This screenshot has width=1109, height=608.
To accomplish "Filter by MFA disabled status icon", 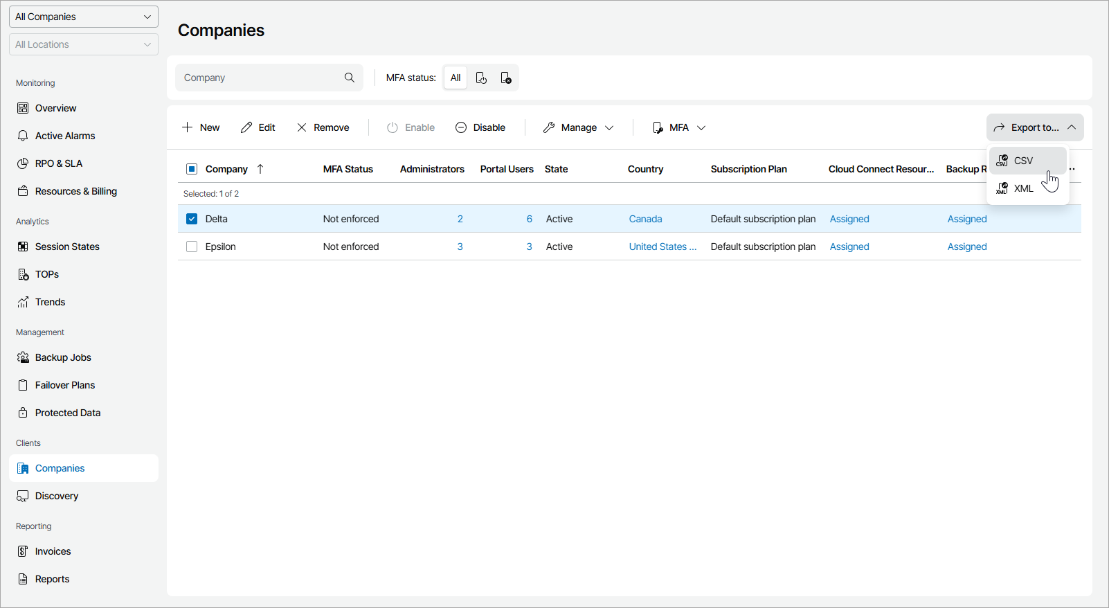I will tap(506, 78).
